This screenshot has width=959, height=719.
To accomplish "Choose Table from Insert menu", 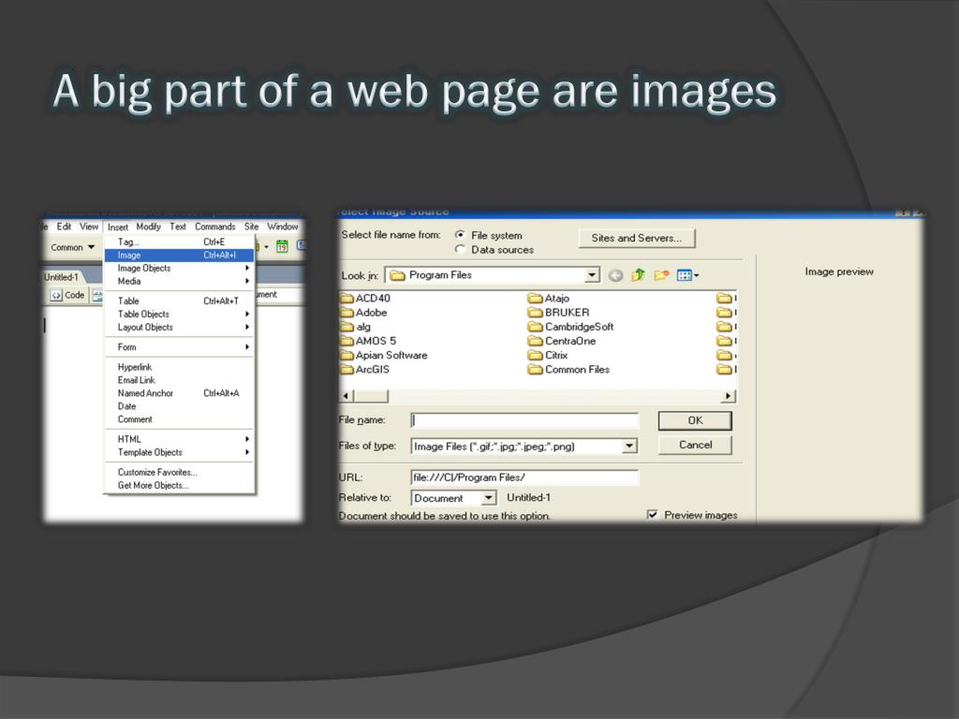I will [x=179, y=301].
